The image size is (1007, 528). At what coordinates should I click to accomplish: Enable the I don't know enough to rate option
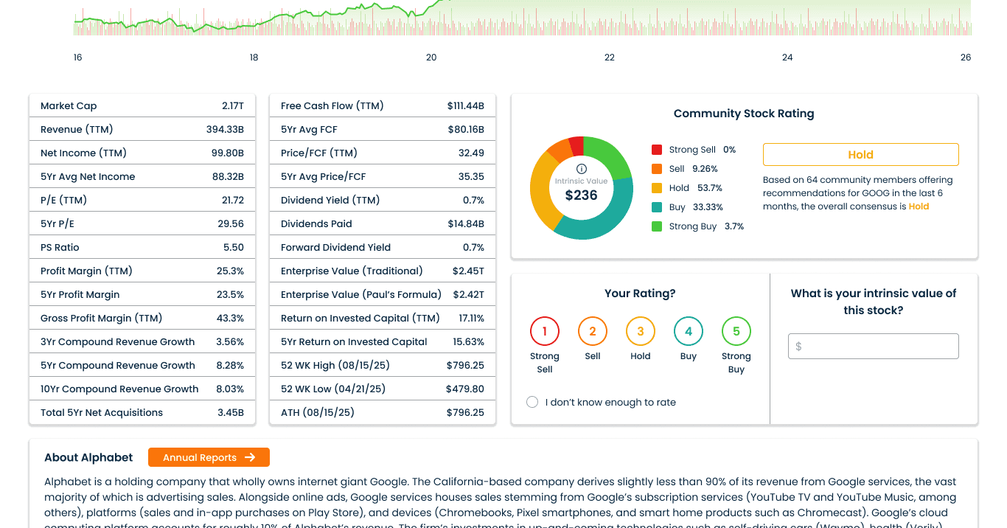(x=532, y=402)
